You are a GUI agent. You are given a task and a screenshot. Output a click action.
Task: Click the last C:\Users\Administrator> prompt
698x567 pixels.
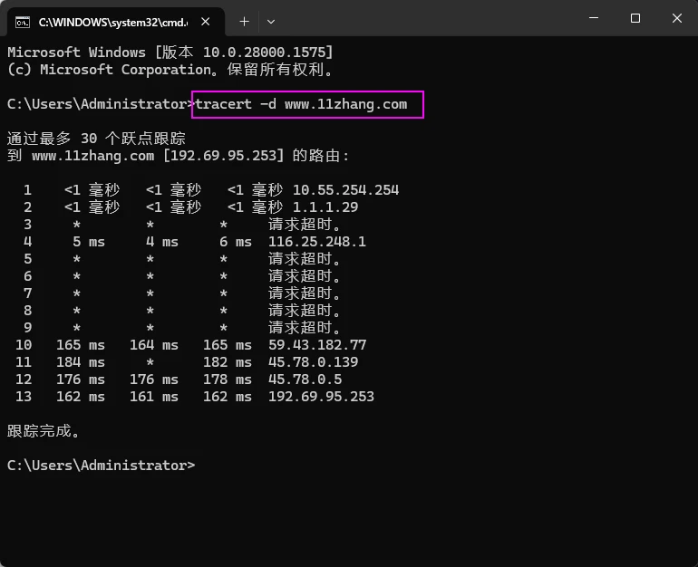101,466
